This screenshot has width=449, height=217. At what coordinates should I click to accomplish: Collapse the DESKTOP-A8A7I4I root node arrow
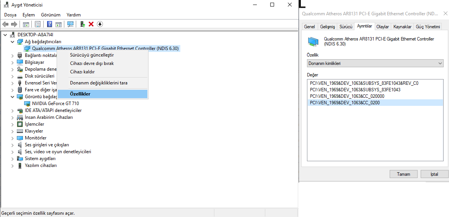point(5,35)
